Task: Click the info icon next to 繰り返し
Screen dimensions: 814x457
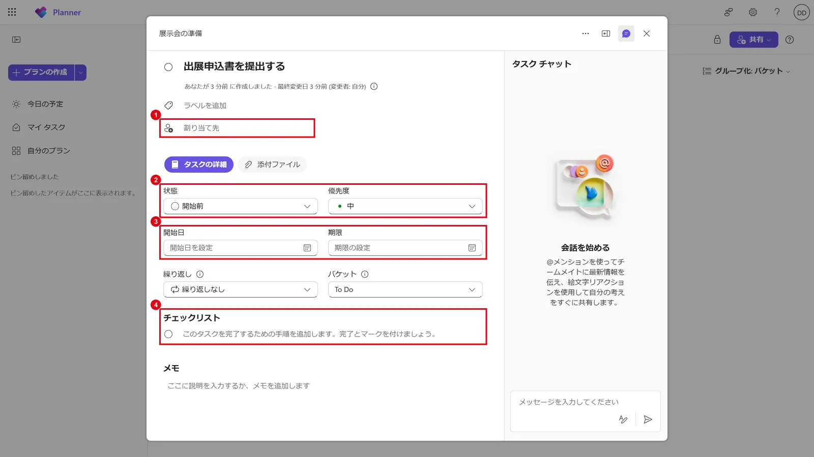Action: point(200,274)
